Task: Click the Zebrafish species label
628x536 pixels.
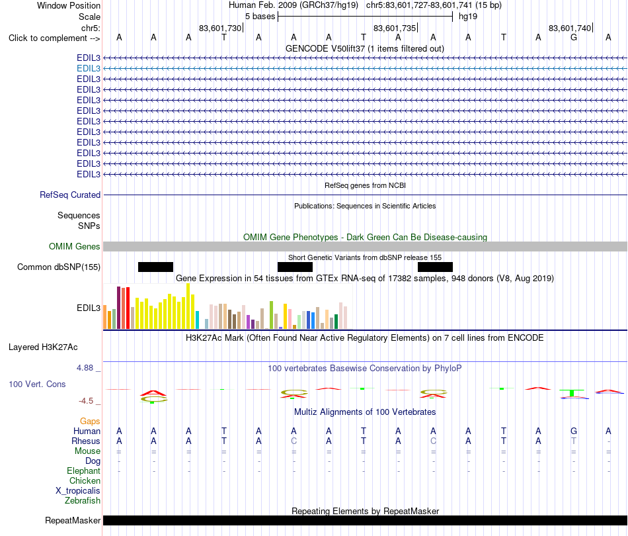Action: pos(83,500)
